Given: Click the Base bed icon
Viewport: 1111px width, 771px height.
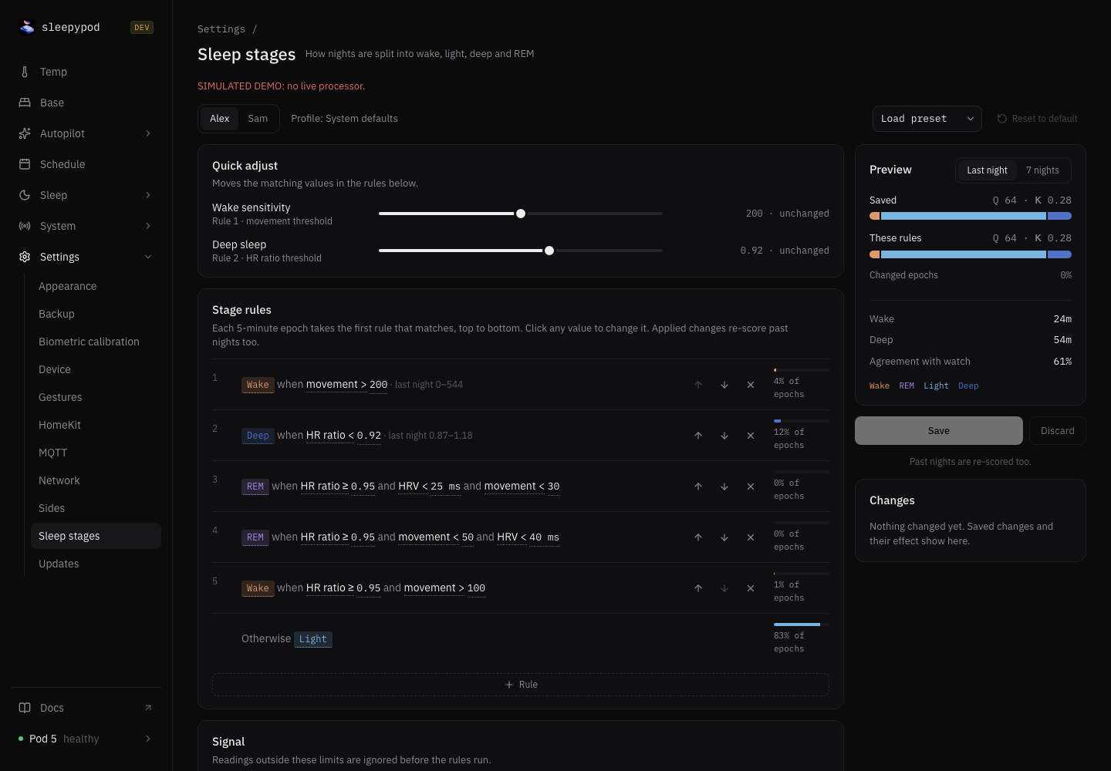Looking at the screenshot, I should (25, 103).
